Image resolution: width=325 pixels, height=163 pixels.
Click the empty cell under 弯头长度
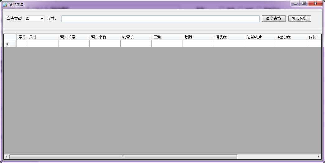click(x=74, y=44)
